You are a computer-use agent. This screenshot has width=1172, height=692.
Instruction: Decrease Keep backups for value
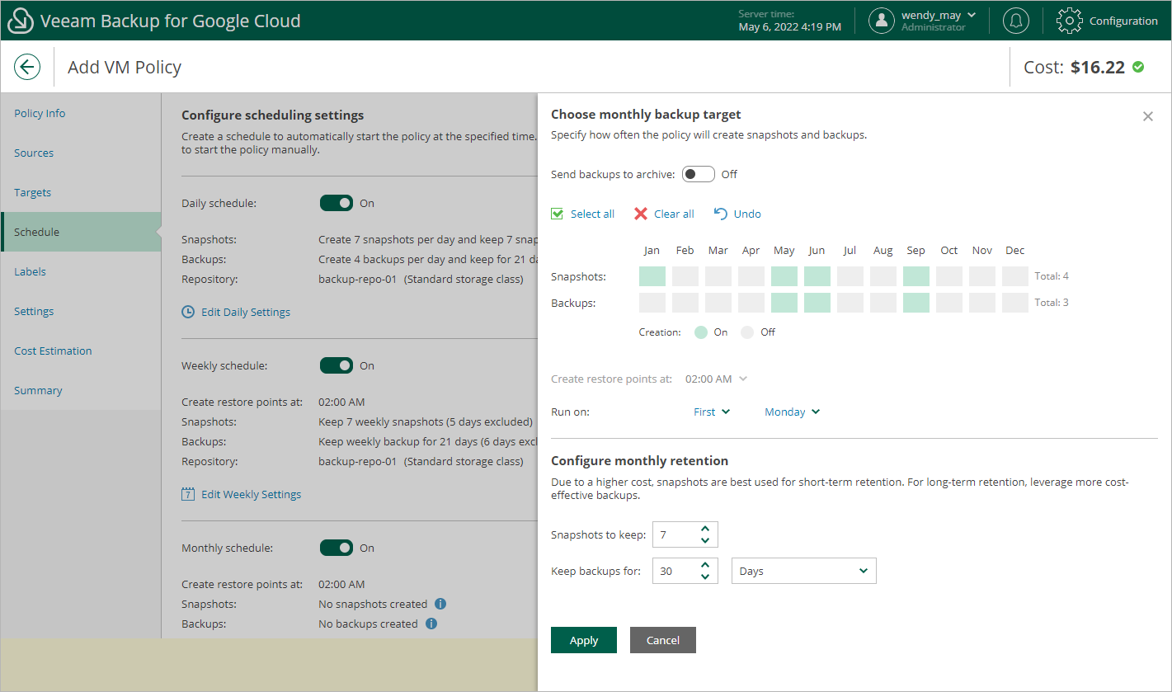click(x=705, y=577)
